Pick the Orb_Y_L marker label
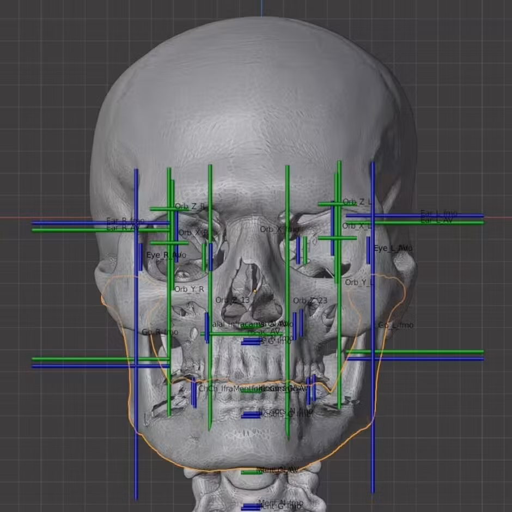The width and height of the screenshot is (512, 512). [x=360, y=282]
